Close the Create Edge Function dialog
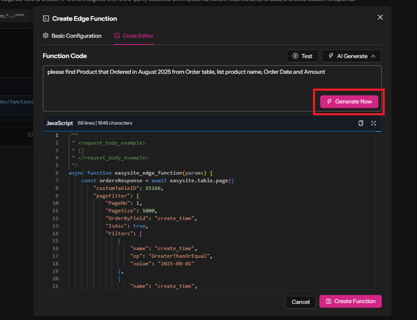The width and height of the screenshot is (417, 320). point(380,17)
